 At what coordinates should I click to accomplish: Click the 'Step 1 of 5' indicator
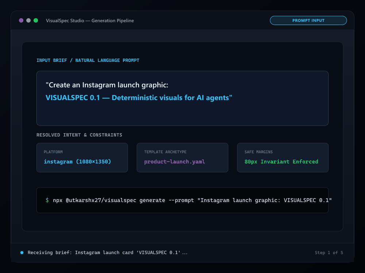(329, 253)
